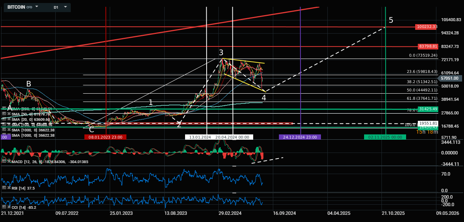Select the green 02.11.2025 00:00 date marker
464x222 pixels.
tap(385, 137)
